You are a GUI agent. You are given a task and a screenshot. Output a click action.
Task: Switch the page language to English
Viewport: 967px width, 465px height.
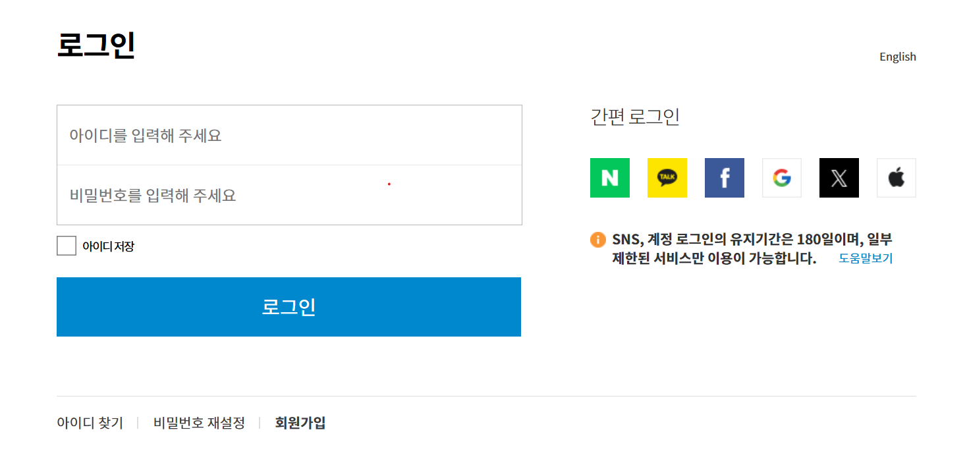coord(897,56)
